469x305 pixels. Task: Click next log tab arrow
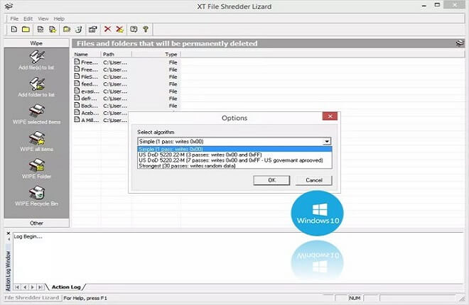tap(32, 287)
